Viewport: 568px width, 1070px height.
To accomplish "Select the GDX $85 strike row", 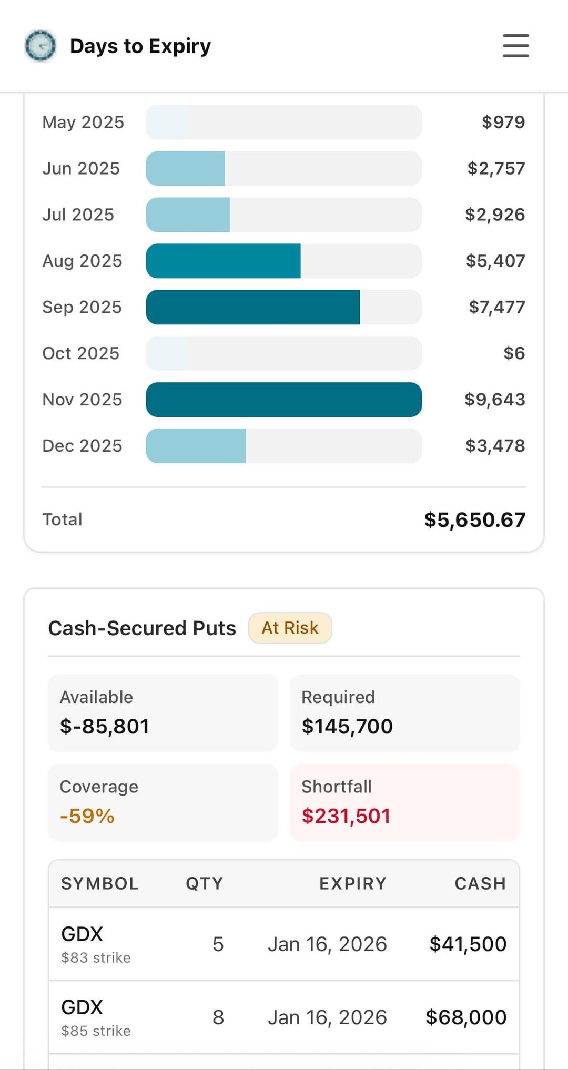I will pyautogui.click(x=283, y=1017).
